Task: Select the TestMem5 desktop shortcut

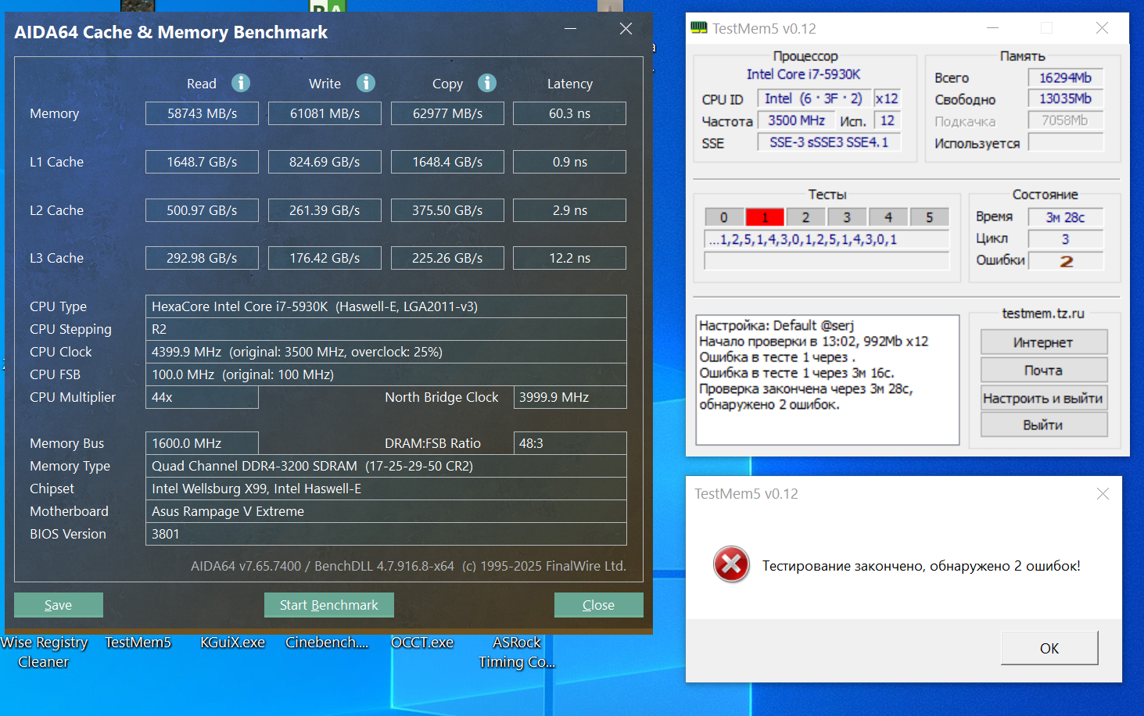Action: click(x=138, y=643)
